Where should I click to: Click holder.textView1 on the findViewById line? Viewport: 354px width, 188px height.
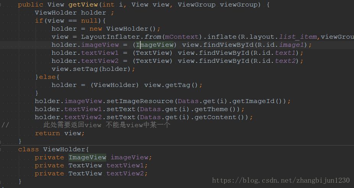click(x=85, y=53)
